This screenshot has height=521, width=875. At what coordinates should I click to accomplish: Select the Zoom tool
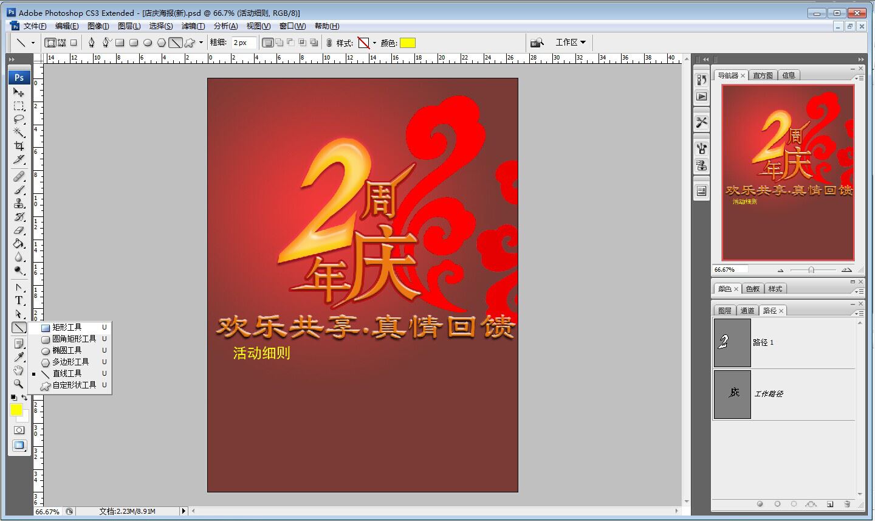point(19,384)
